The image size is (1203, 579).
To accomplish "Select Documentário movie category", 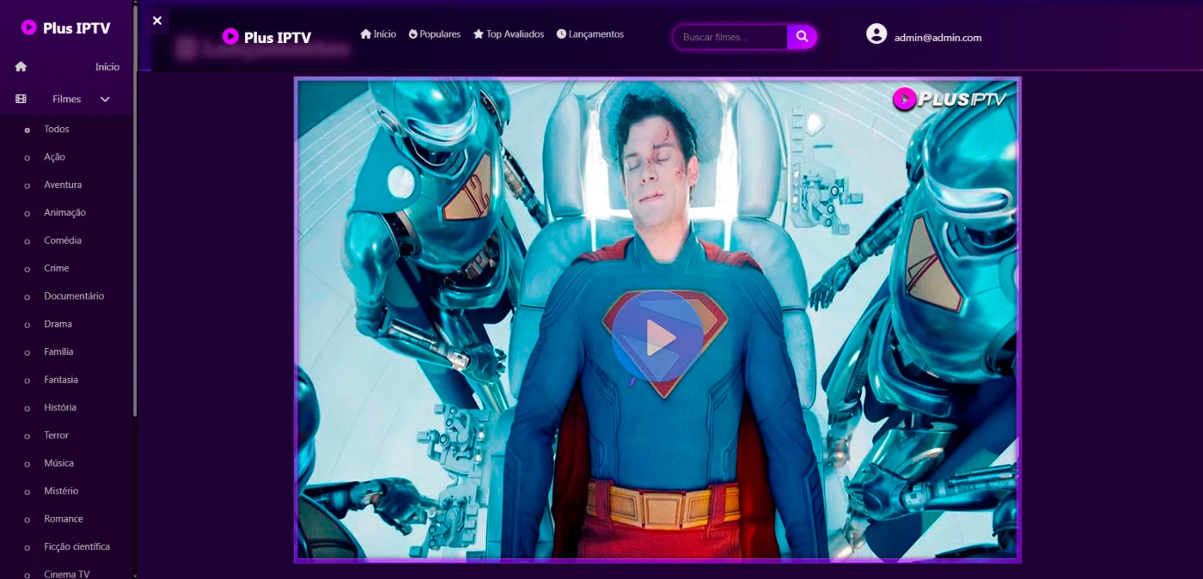I will 74,296.
